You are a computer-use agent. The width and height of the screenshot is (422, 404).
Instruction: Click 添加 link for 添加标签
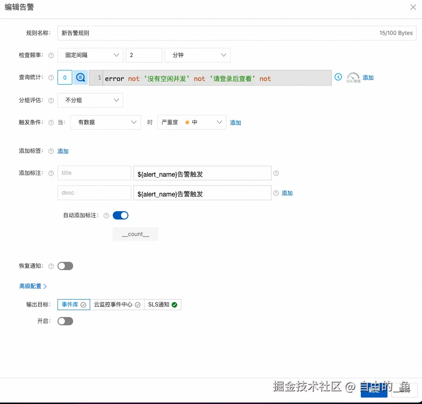pyautogui.click(x=63, y=151)
